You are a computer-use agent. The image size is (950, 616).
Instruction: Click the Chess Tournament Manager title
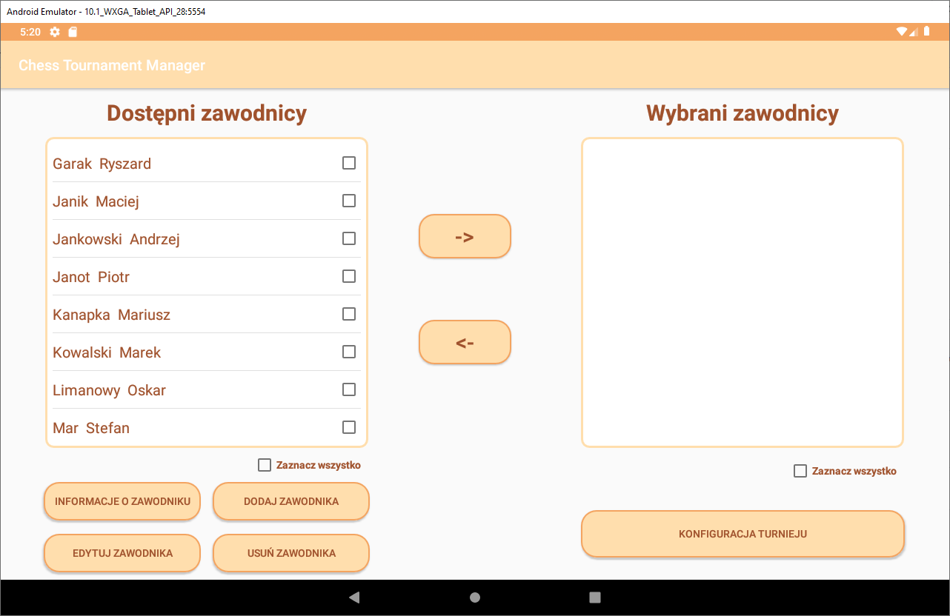click(112, 65)
